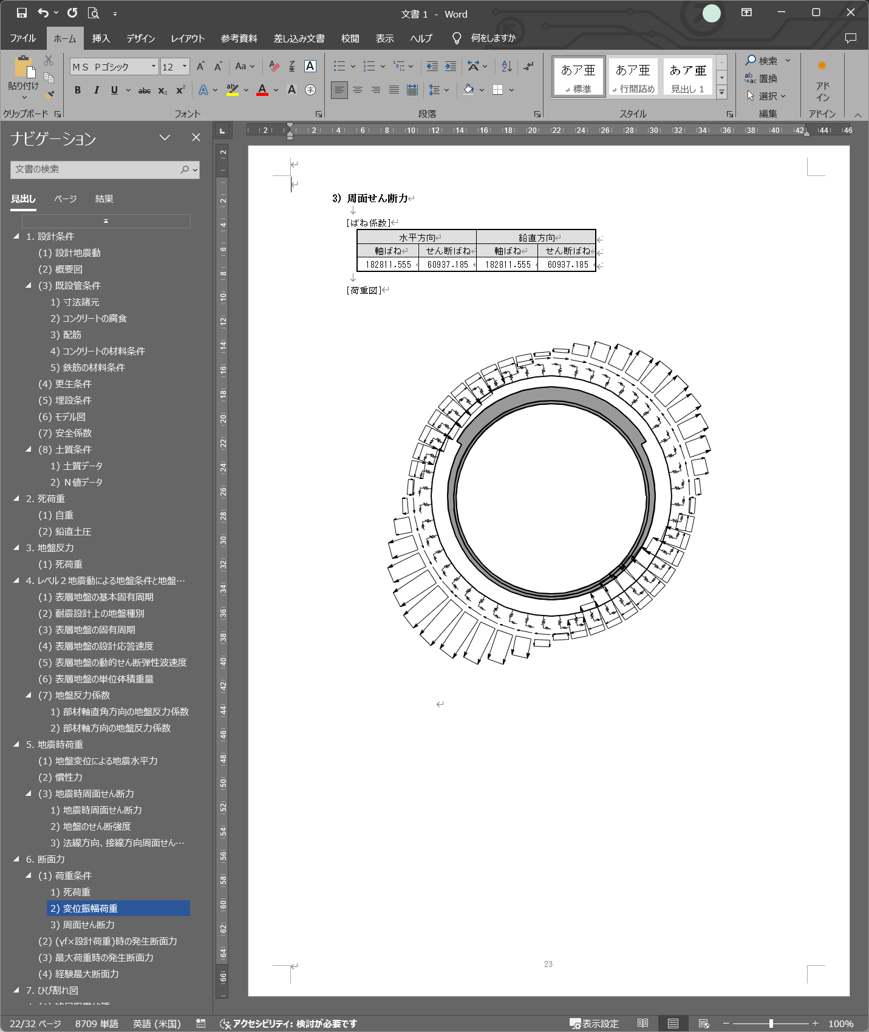Click the アドイン button
The width and height of the screenshot is (869, 1032).
[822, 81]
